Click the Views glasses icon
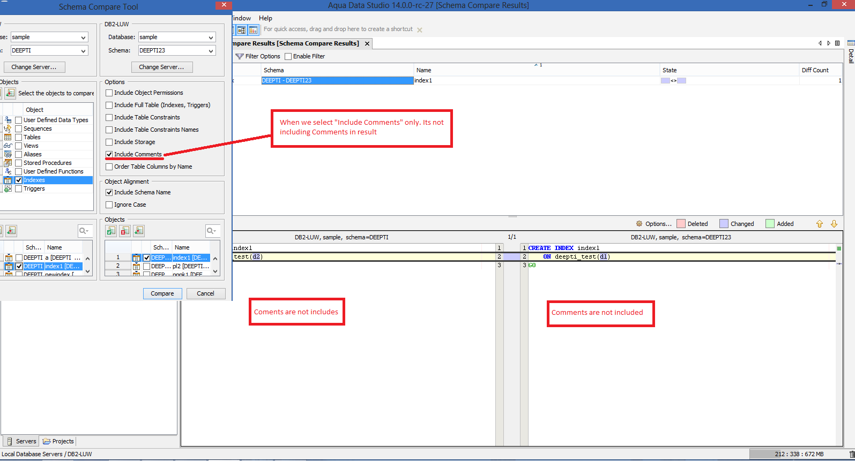 pyautogui.click(x=8, y=146)
